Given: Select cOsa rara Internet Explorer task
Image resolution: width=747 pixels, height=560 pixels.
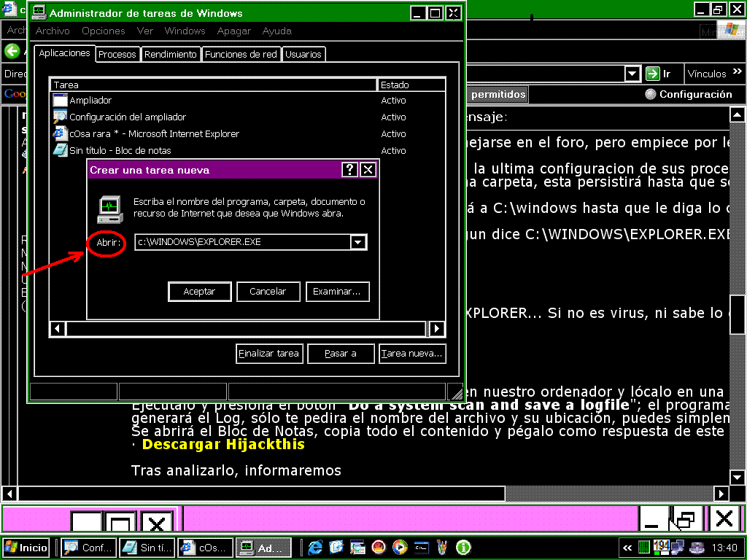Looking at the screenshot, I should [248, 134].
